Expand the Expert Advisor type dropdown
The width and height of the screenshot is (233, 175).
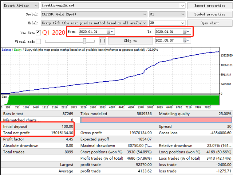pyautogui.click(x=36, y=6)
